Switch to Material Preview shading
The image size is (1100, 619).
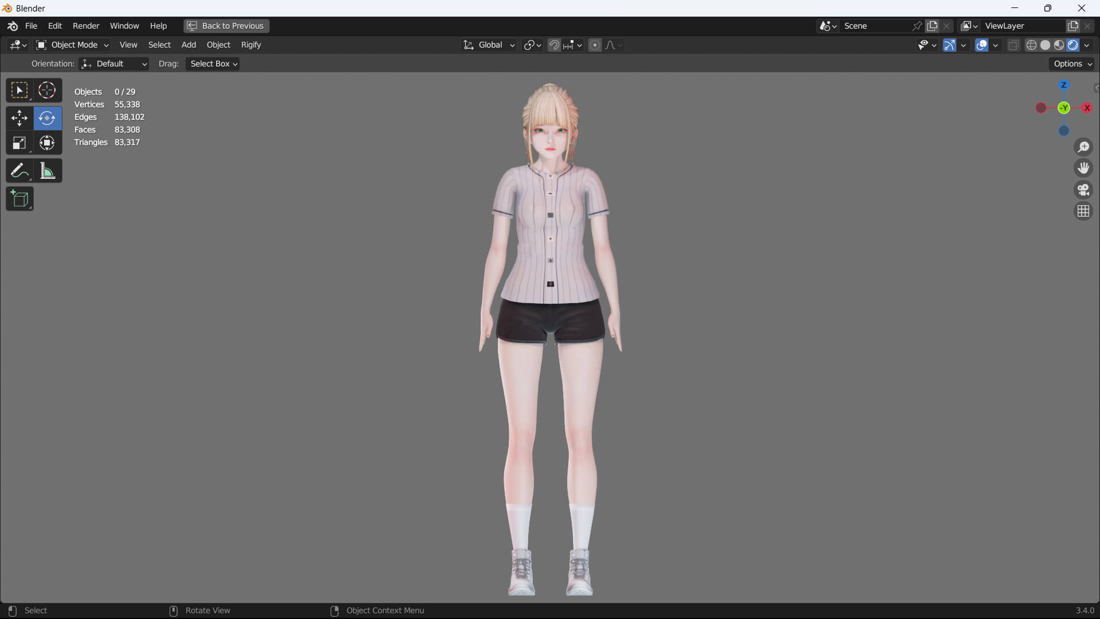click(1059, 45)
